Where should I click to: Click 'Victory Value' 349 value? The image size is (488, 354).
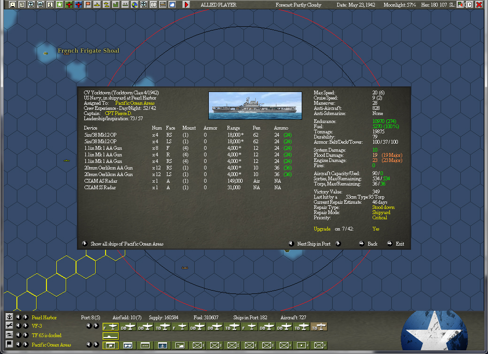376,192
